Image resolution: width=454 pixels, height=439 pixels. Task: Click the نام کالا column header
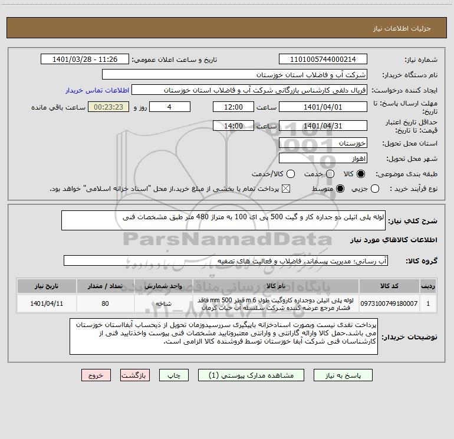tap(276, 286)
